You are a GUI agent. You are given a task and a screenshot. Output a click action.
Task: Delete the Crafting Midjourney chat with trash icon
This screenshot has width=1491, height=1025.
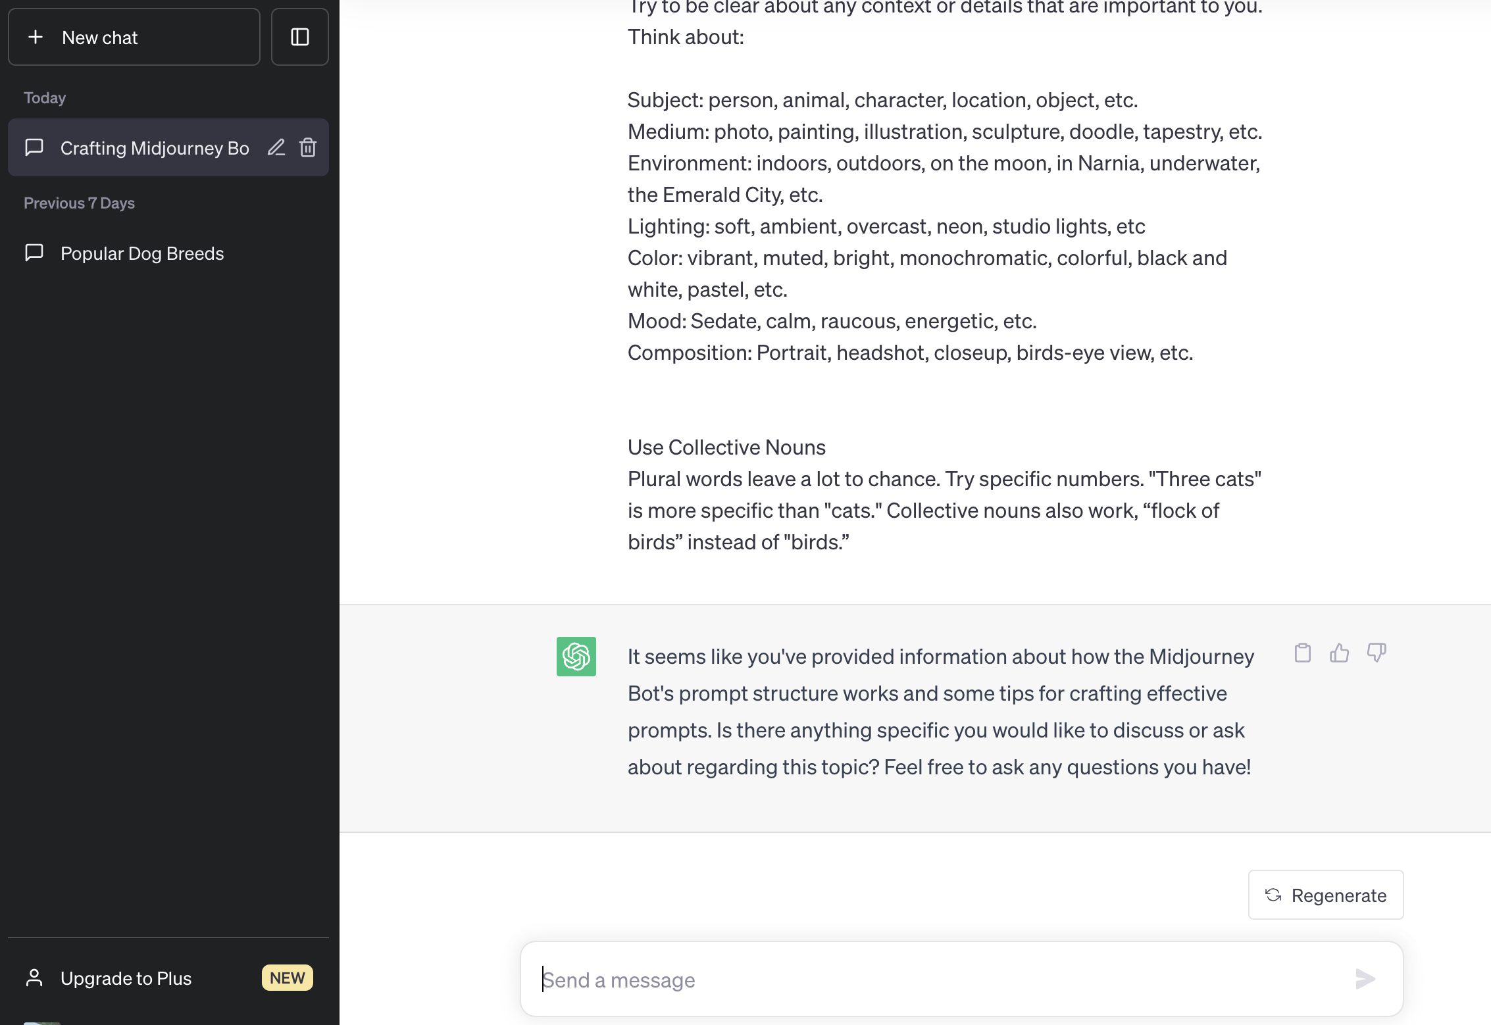(x=308, y=147)
